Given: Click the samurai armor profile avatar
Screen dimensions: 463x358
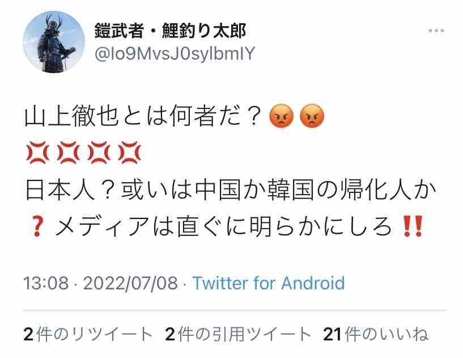Looking at the screenshot, I should (x=54, y=42).
